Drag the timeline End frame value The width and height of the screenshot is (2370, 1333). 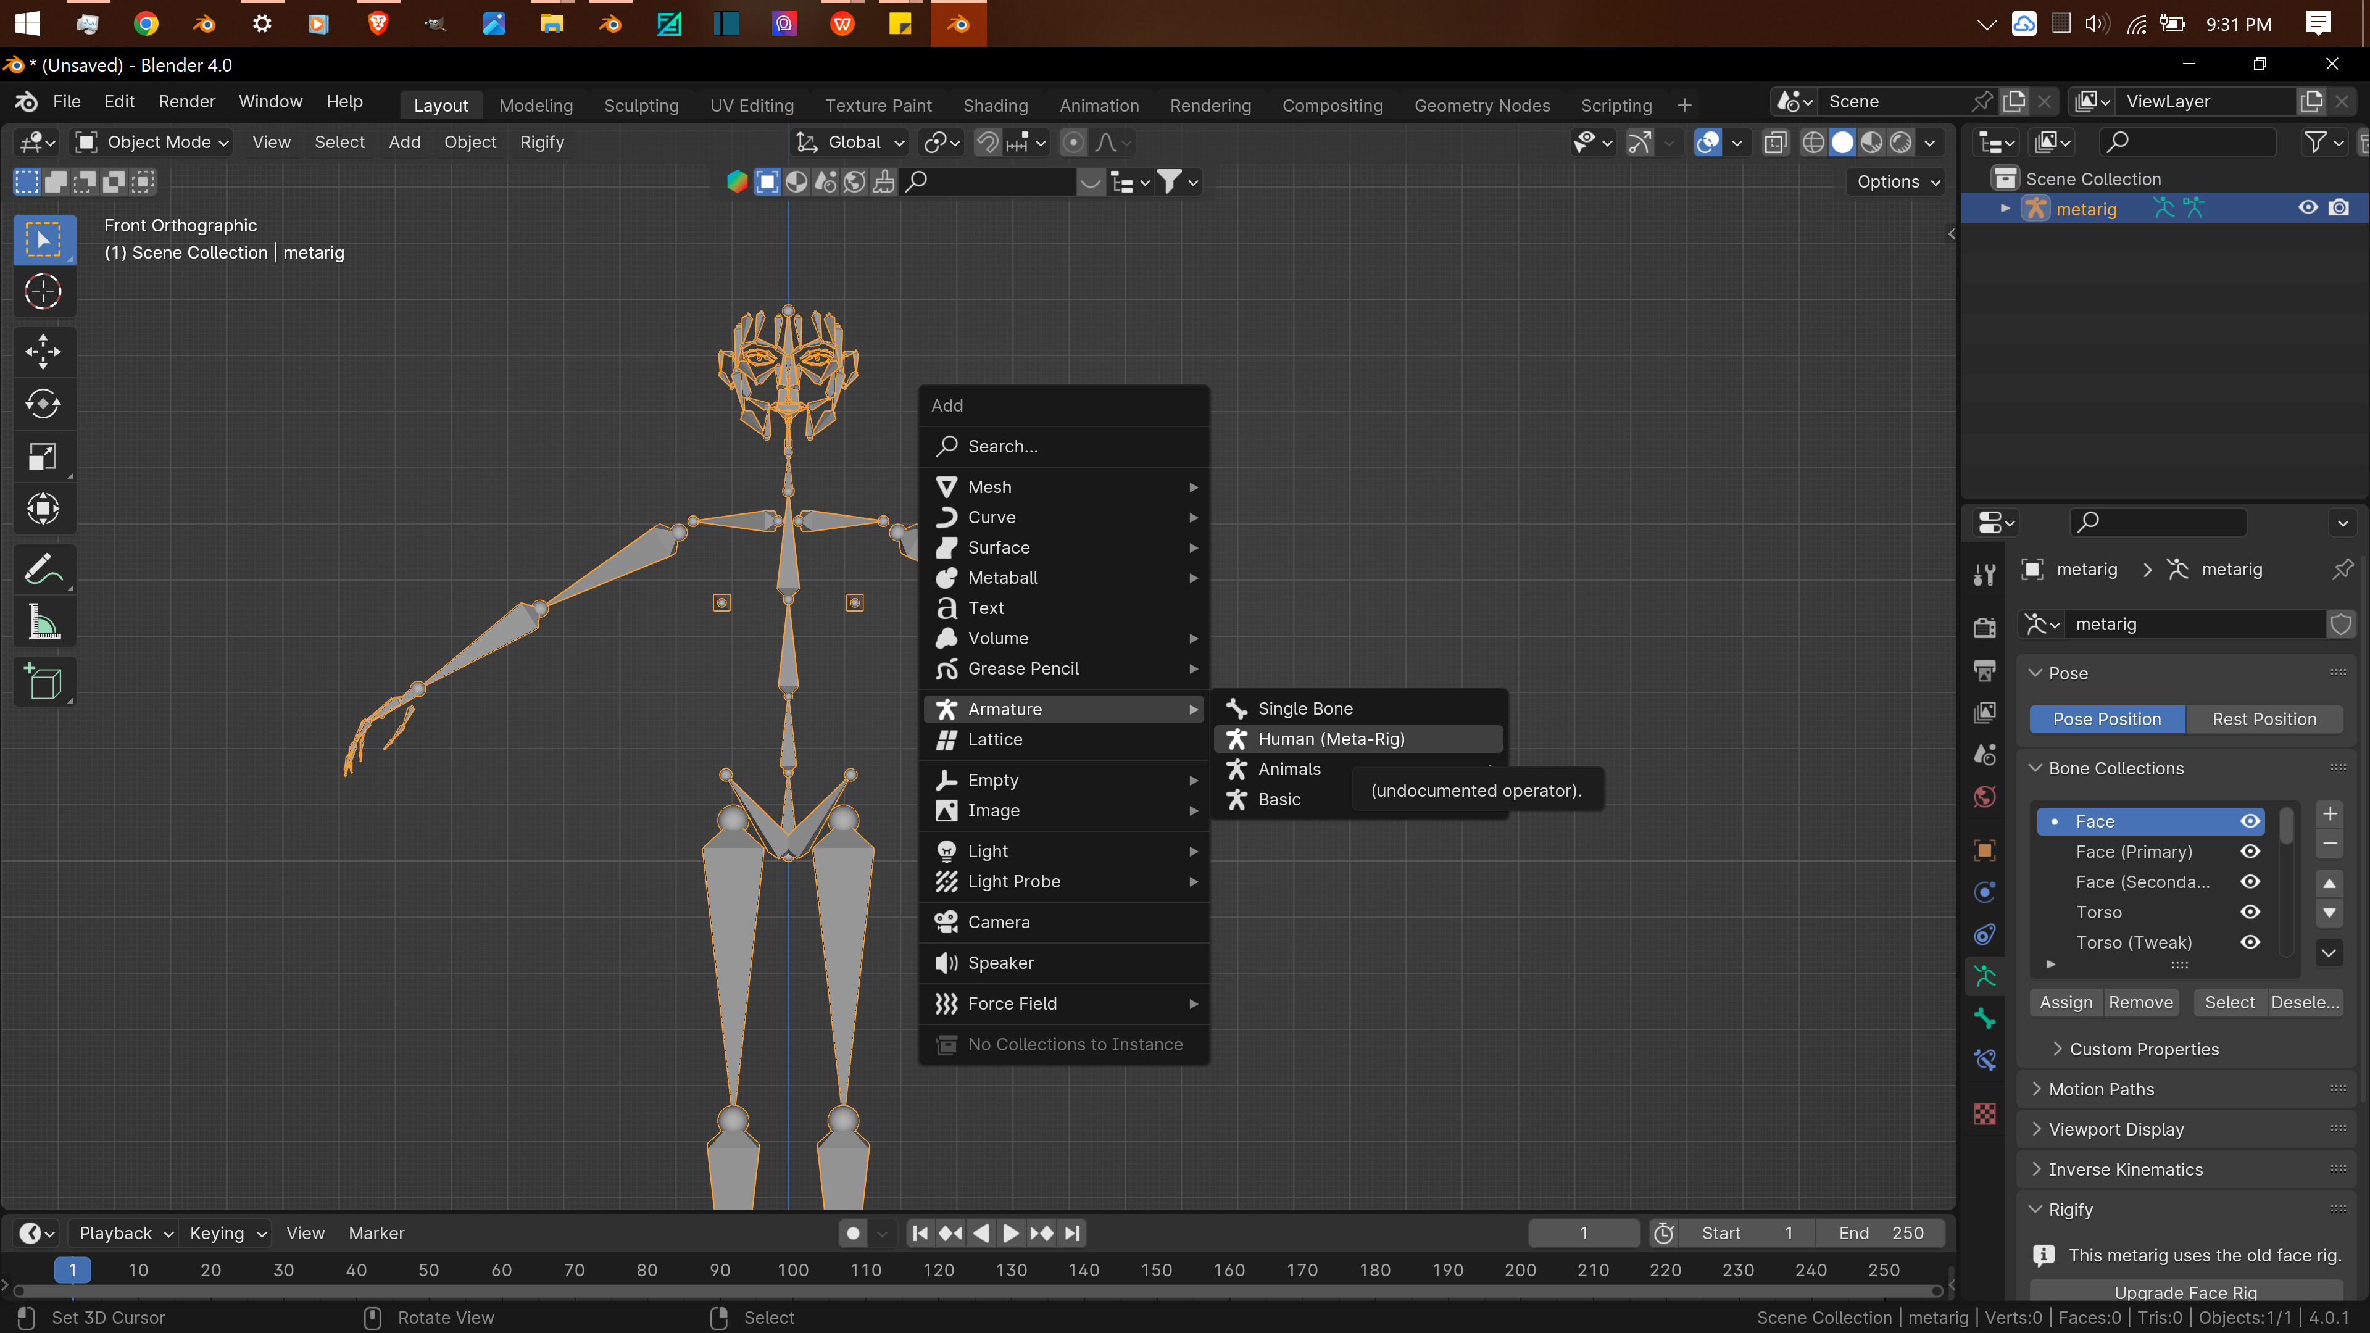1880,1232
